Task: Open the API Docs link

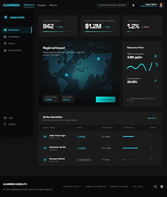Action: pyautogui.click(x=138, y=187)
